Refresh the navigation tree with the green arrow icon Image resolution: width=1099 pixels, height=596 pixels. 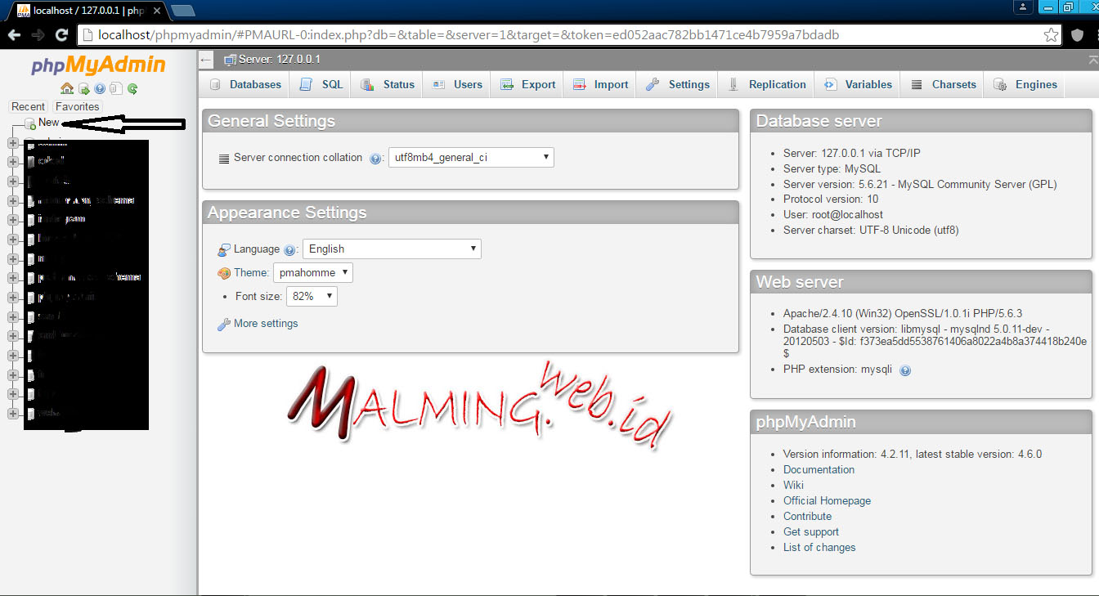point(132,88)
